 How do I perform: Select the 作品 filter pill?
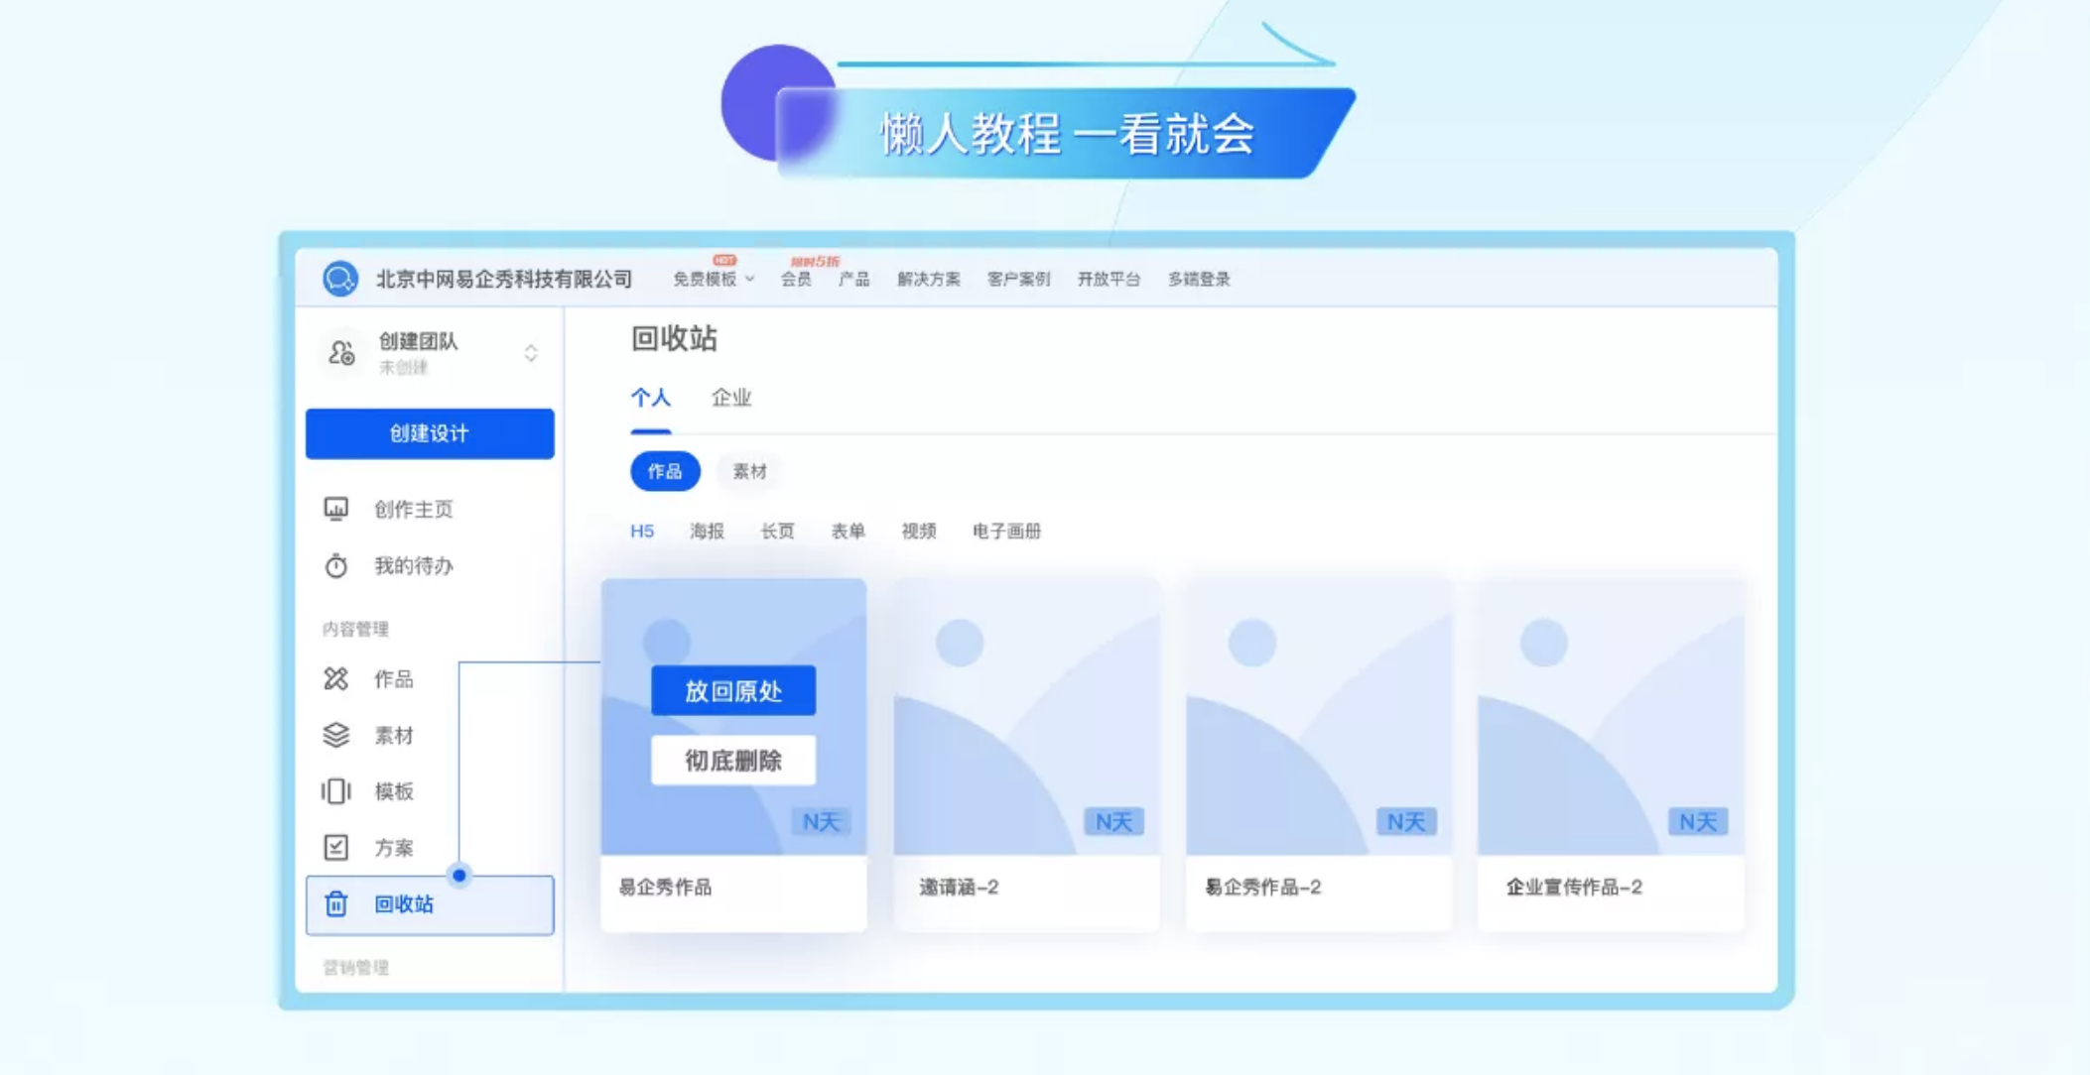(x=665, y=471)
